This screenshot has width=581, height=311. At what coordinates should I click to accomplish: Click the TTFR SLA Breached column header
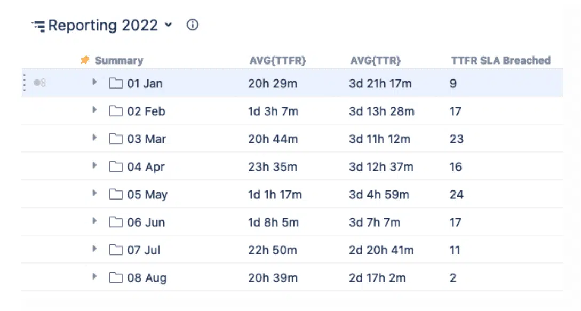pos(500,60)
